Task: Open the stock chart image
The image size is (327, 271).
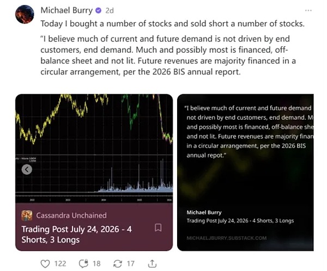Action: tap(94, 149)
